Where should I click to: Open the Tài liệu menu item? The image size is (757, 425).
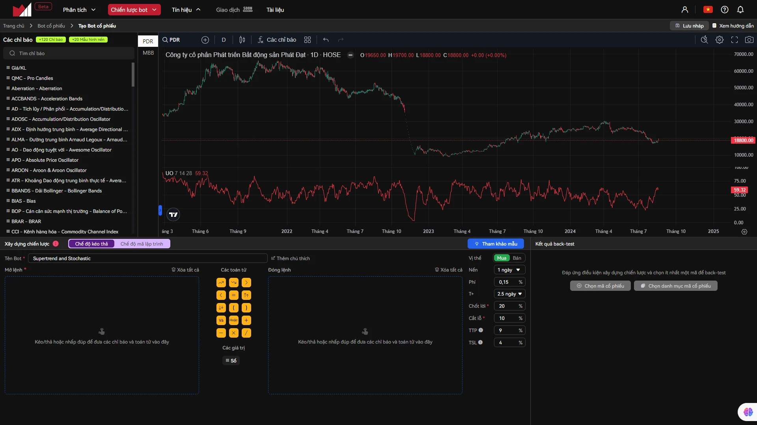coord(275,10)
